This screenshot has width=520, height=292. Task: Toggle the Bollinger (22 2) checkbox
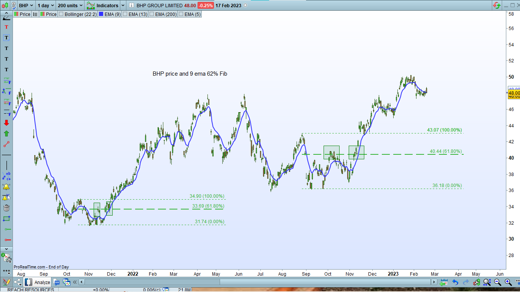click(x=61, y=14)
